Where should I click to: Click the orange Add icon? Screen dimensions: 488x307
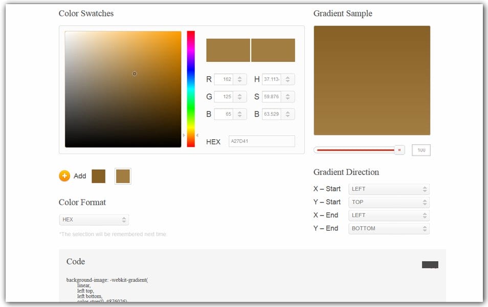(x=64, y=176)
